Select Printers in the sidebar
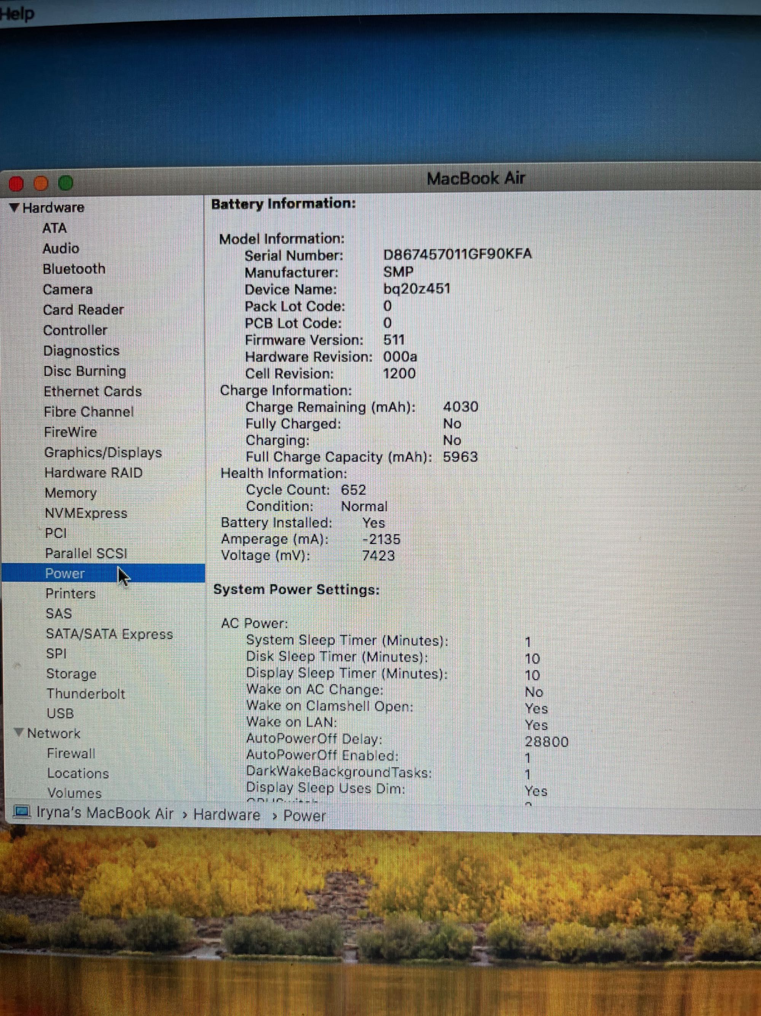This screenshot has height=1016, width=761. (x=70, y=594)
